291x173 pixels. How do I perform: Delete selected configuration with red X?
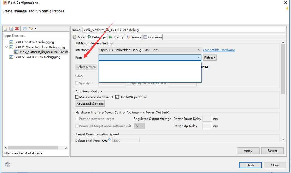[17, 28]
